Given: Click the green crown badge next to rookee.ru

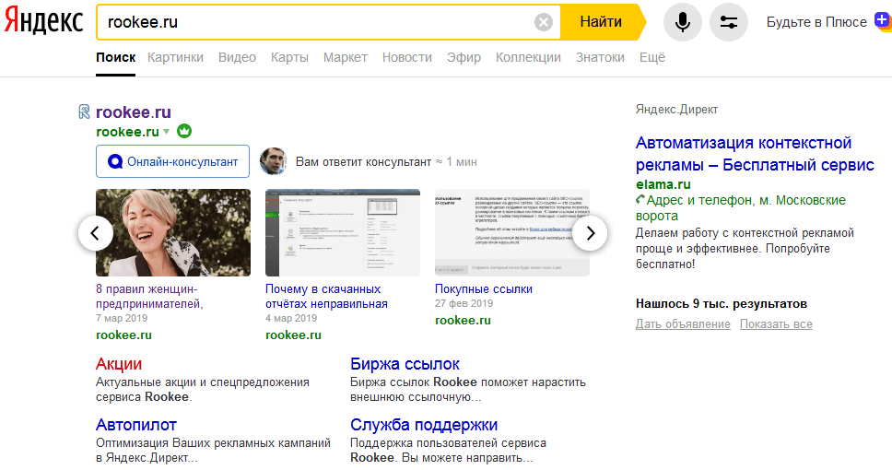Looking at the screenshot, I should [x=184, y=132].
